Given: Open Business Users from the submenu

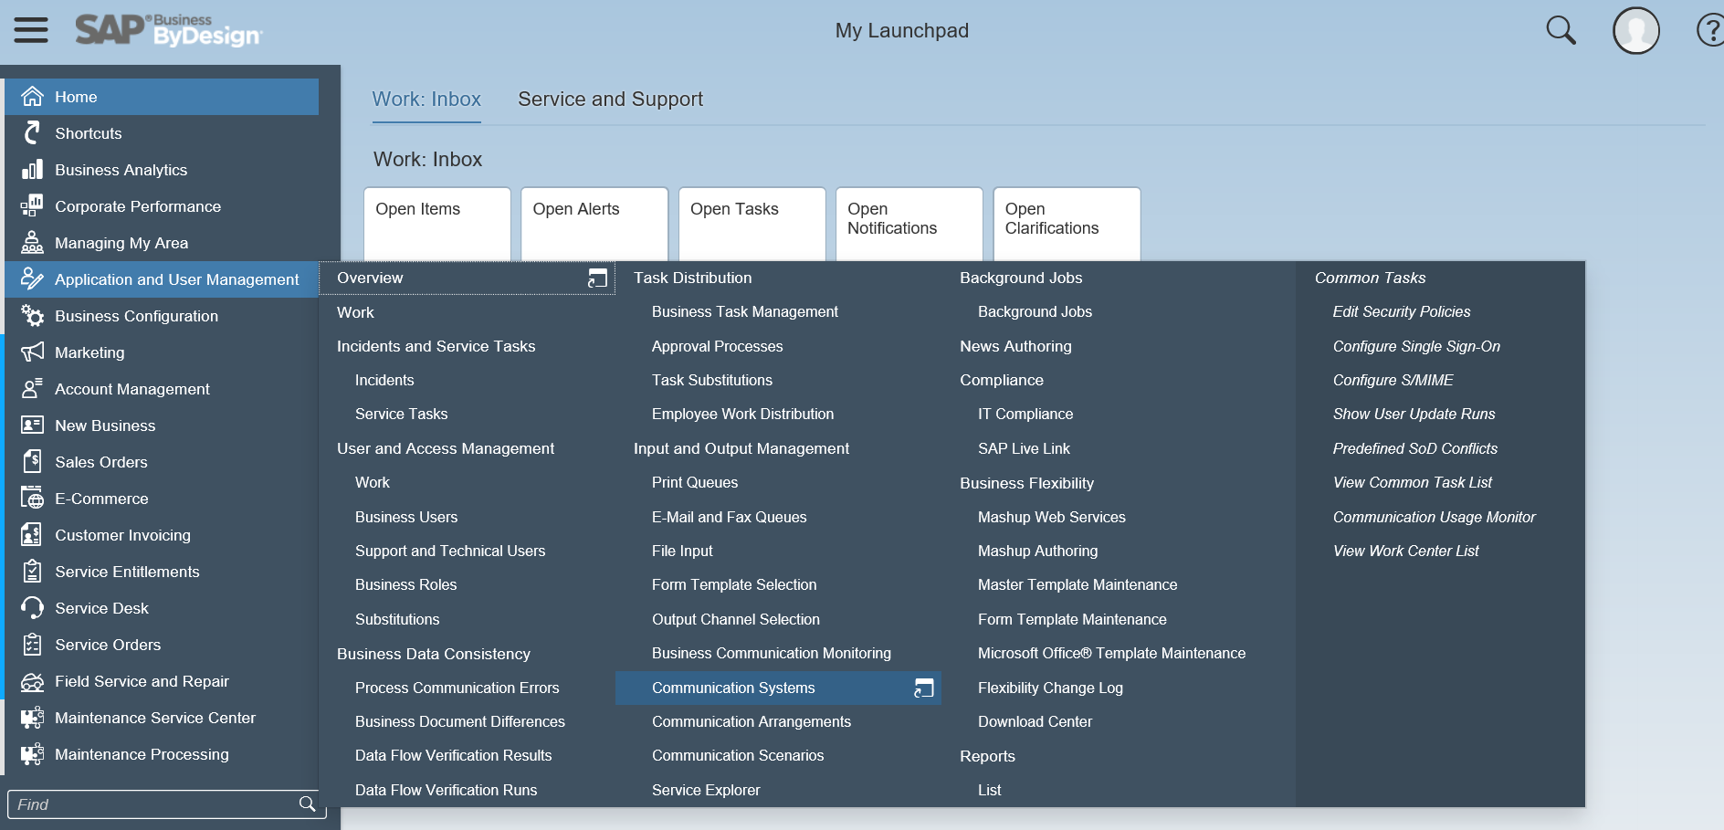Looking at the screenshot, I should (406, 517).
